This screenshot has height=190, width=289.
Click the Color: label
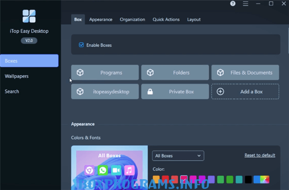click(x=158, y=169)
